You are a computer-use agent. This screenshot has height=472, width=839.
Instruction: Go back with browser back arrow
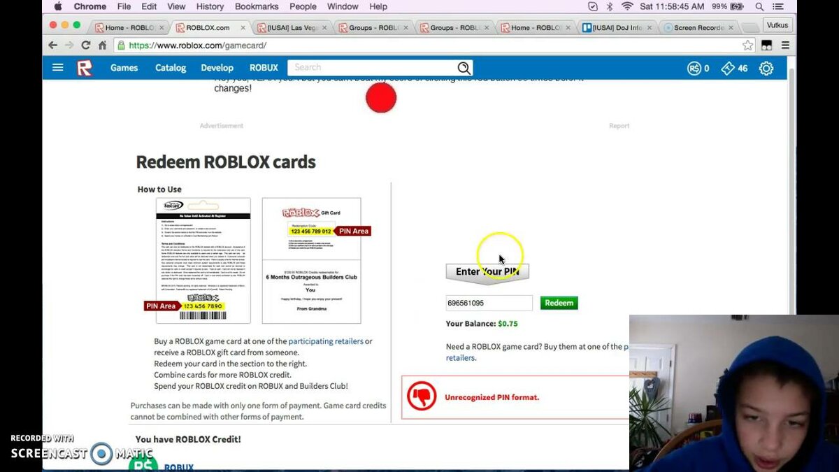52,45
